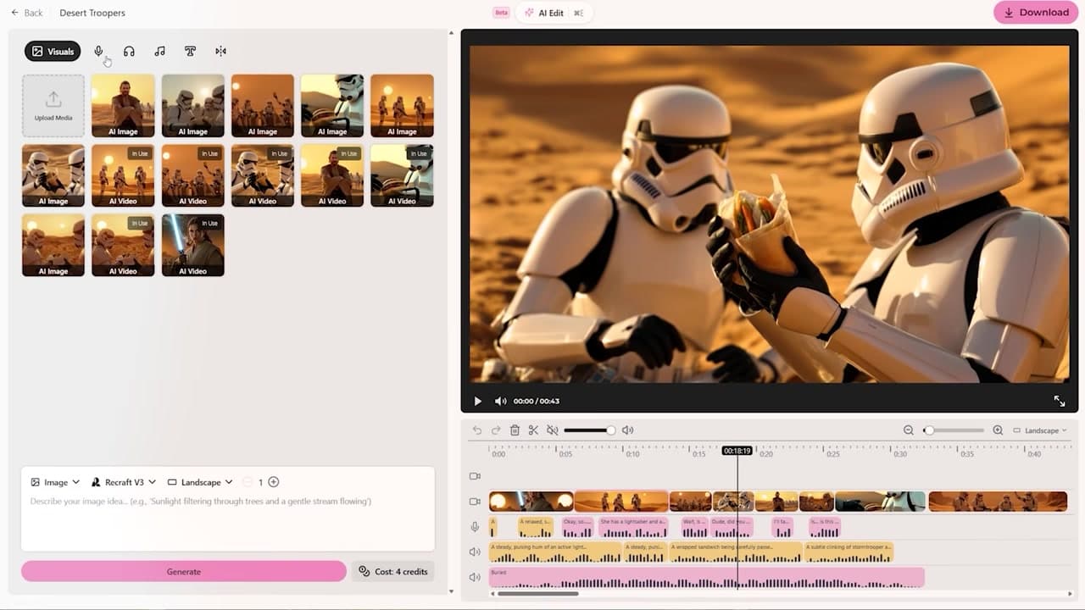Expand preview to fullscreen
Viewport: 1085px width, 610px height.
pos(1060,401)
